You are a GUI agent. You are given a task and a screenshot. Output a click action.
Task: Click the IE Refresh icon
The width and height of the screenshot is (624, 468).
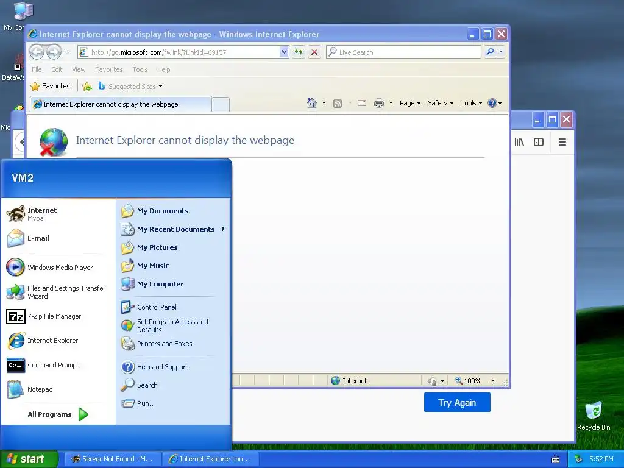[299, 52]
